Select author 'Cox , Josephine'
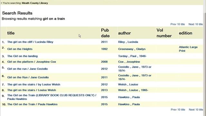The width and height of the screenshot is (206, 116). 129,62
